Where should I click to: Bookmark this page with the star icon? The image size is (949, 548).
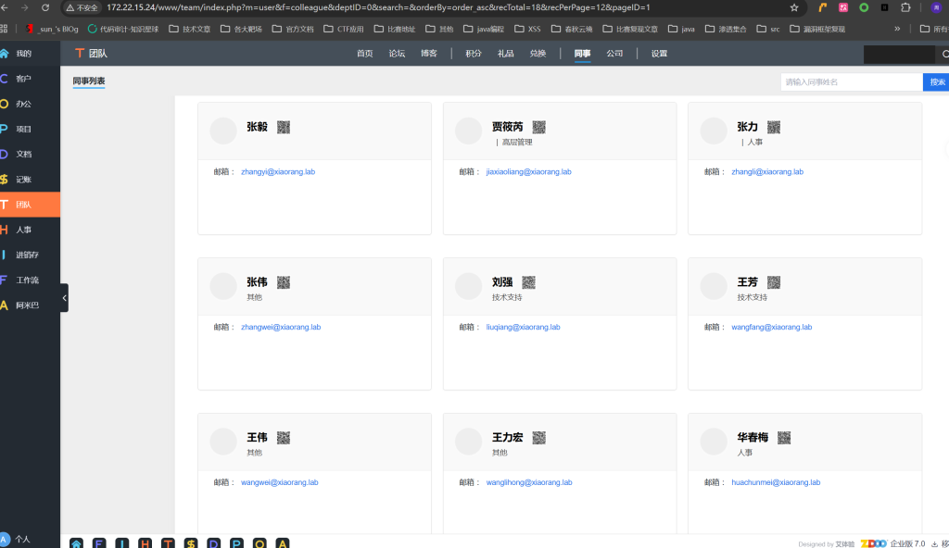[794, 7]
